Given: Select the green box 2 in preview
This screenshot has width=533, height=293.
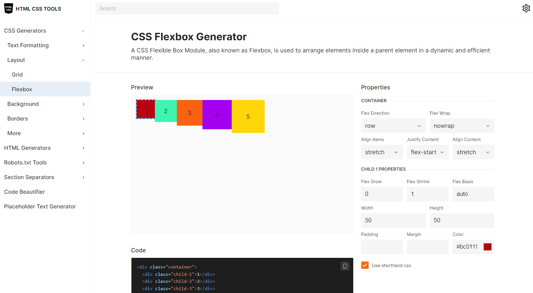Looking at the screenshot, I should pos(166,111).
